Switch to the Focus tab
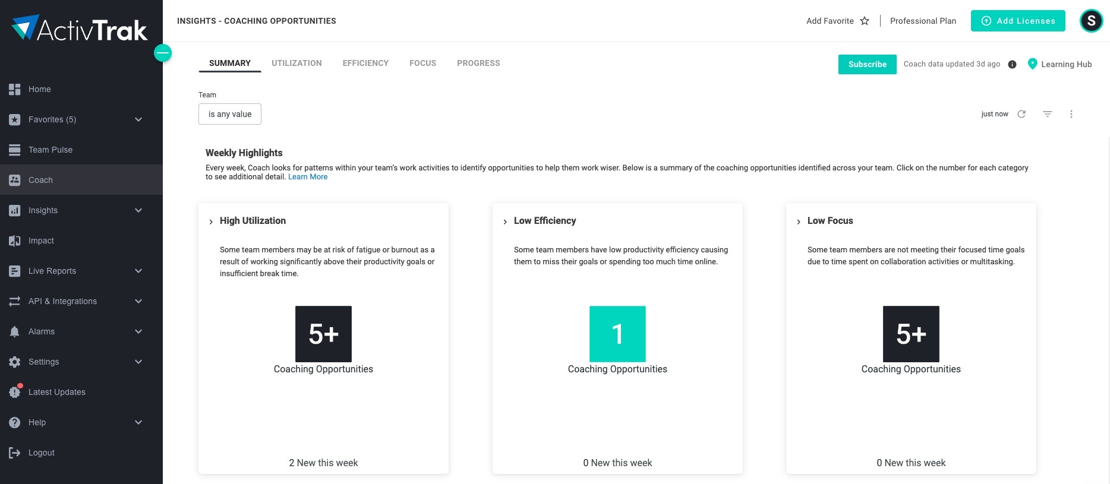Viewport: 1110px width, 484px height. [x=422, y=63]
